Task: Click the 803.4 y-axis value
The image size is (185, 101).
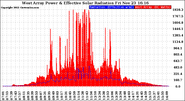Action: pyautogui.click(x=178, y=54)
